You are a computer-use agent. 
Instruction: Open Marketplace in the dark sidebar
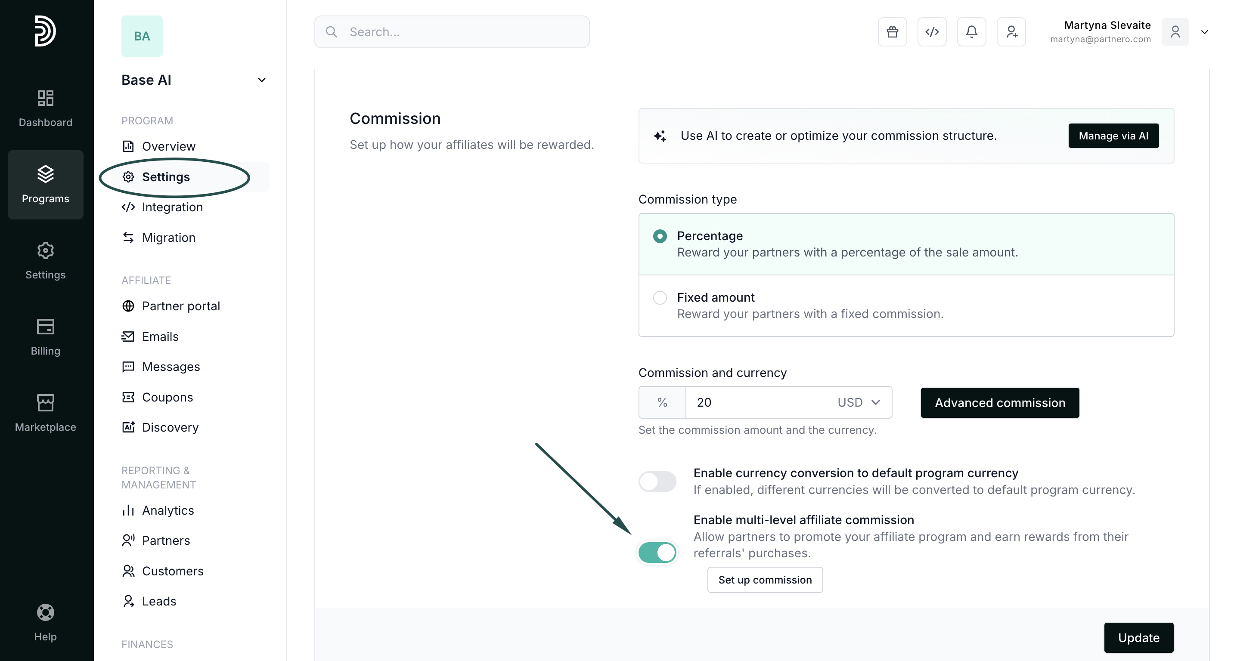pos(46,413)
